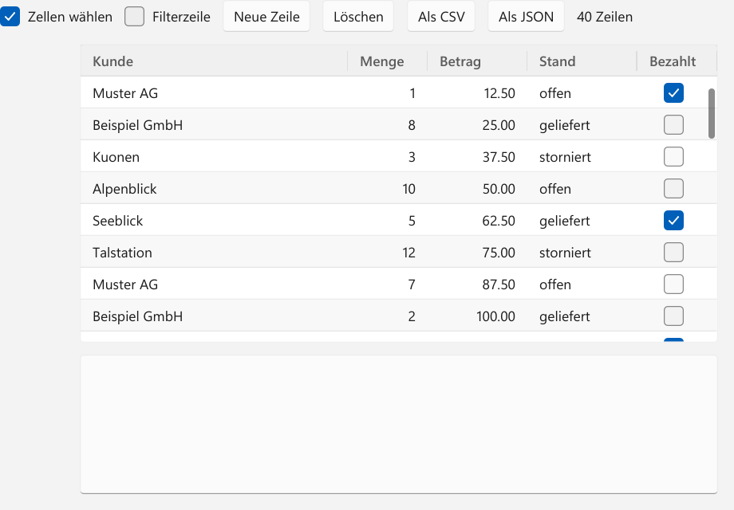Select Muster AG cell in the 12.50 row
Image resolution: width=734 pixels, height=510 pixels.
tap(214, 92)
